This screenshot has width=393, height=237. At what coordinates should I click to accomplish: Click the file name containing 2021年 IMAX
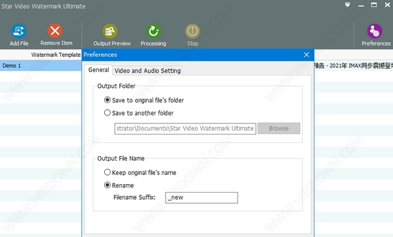pyautogui.click(x=354, y=66)
